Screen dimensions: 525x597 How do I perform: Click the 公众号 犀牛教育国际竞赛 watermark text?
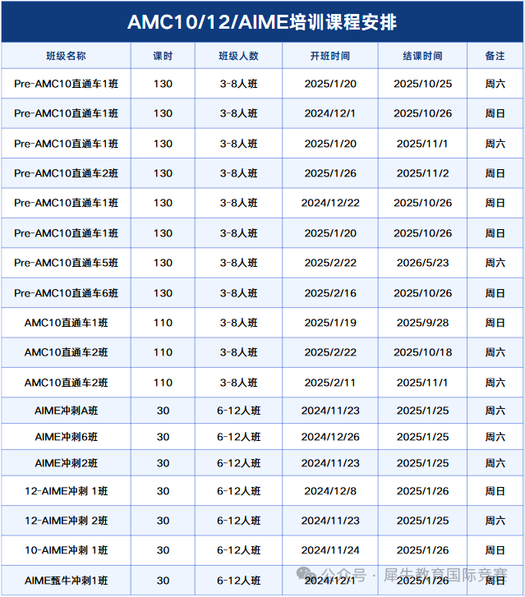[414, 575]
